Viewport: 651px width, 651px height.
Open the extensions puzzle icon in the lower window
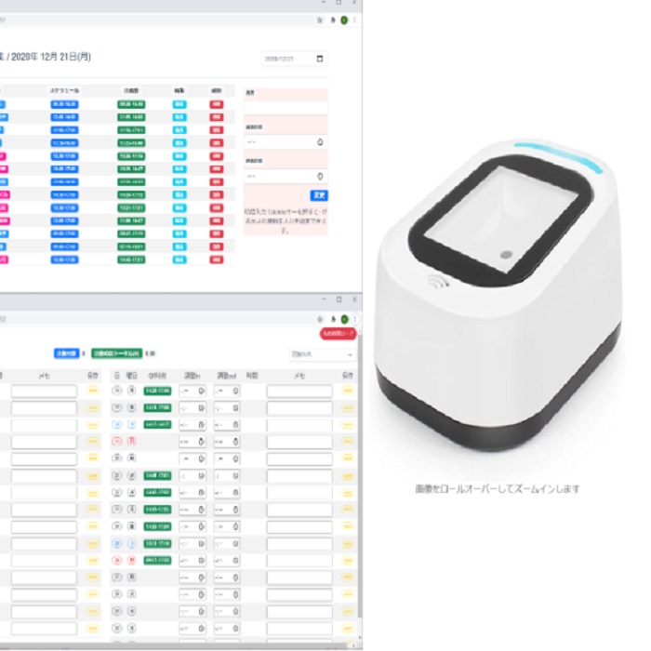tap(332, 318)
